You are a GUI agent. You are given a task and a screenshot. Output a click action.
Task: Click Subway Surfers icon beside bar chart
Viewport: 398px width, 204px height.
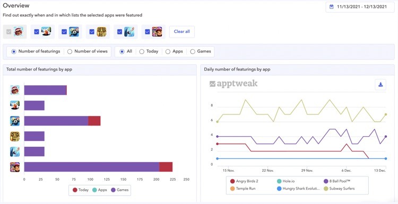click(x=15, y=167)
